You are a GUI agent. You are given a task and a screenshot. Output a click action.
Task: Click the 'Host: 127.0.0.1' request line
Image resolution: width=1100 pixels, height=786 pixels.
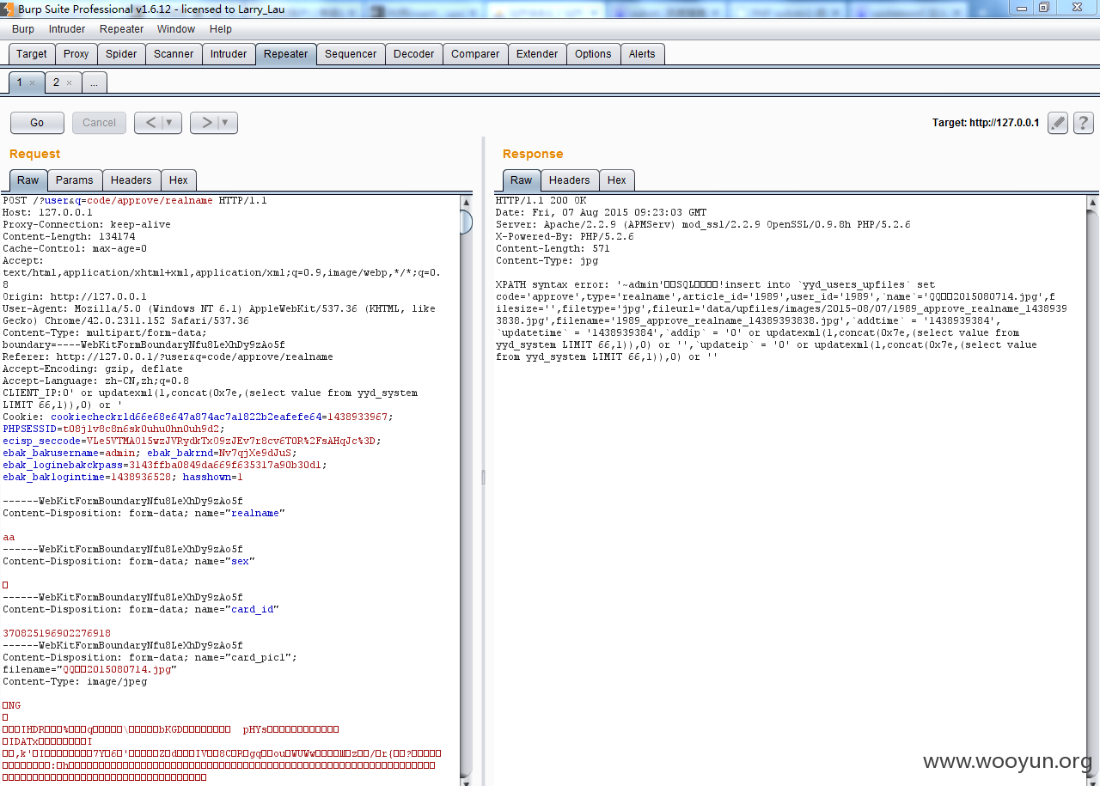click(47, 212)
